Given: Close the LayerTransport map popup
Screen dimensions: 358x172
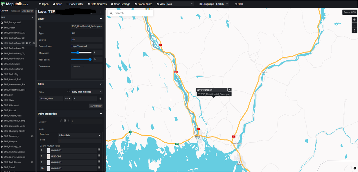Looking at the screenshot, I should (x=229, y=90).
